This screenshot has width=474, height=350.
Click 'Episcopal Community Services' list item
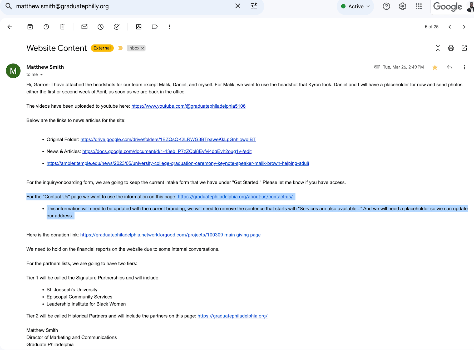[80, 297]
